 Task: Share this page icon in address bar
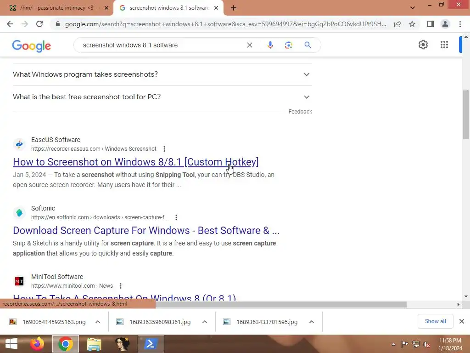[397, 24]
